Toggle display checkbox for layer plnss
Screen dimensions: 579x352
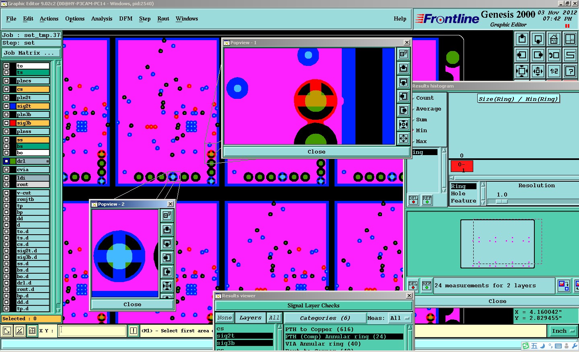6,131
